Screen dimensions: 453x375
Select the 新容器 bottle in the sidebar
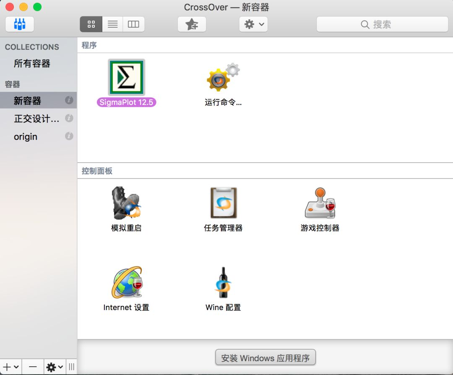click(x=38, y=101)
